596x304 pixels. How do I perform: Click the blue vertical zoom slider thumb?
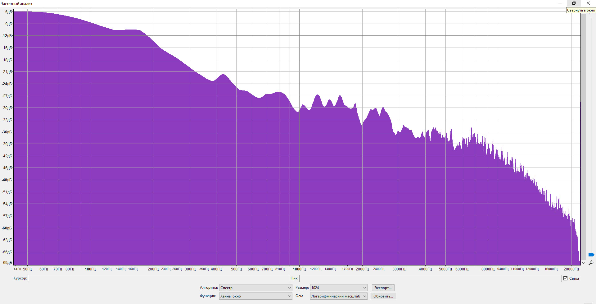pos(591,255)
